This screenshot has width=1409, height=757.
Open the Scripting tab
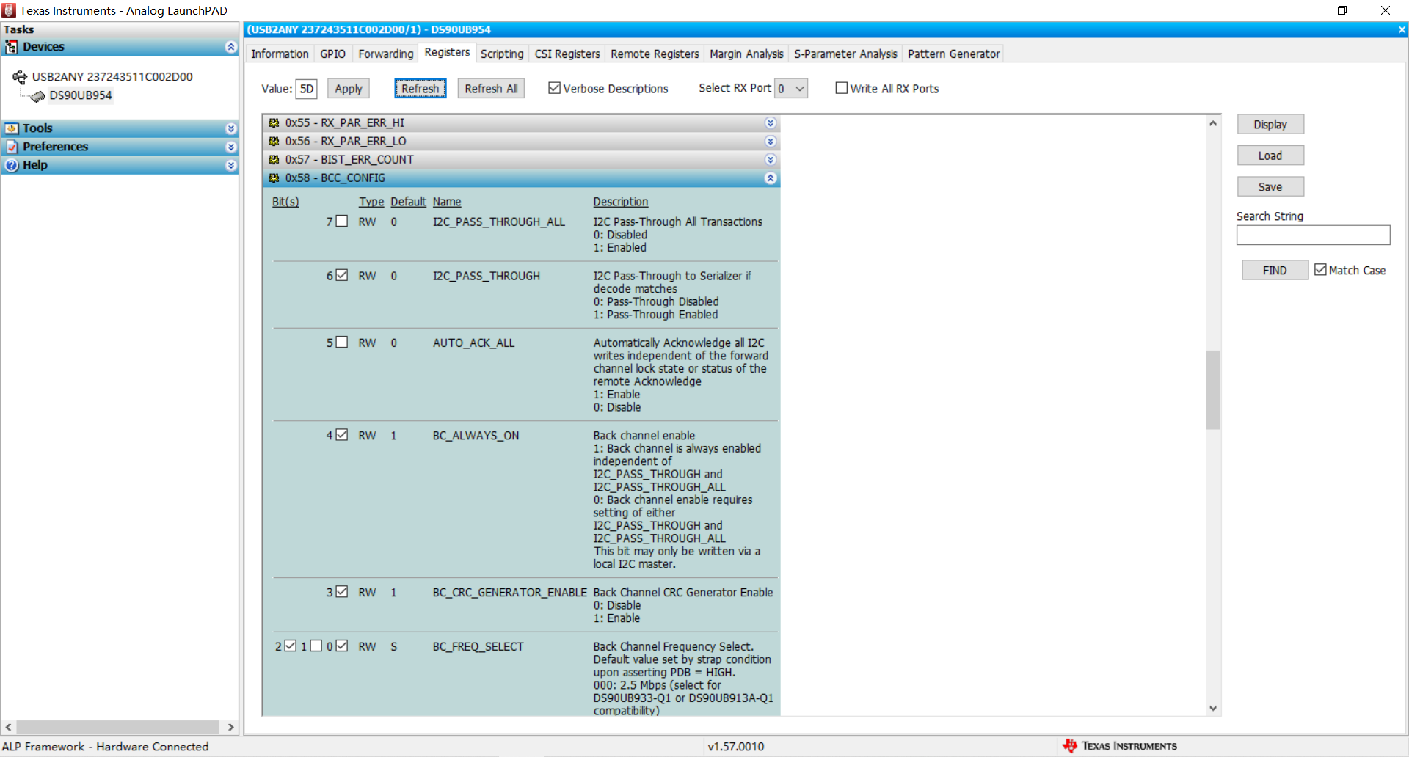coord(502,54)
